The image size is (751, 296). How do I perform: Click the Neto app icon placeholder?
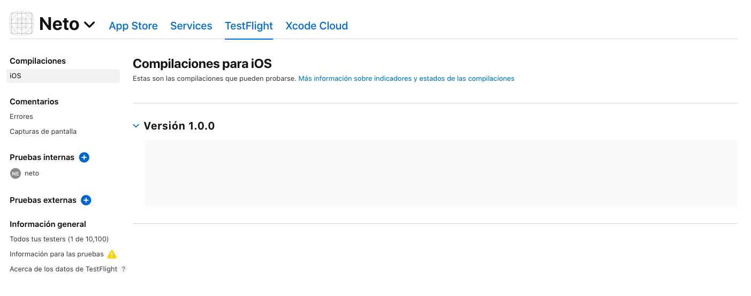[x=22, y=24]
